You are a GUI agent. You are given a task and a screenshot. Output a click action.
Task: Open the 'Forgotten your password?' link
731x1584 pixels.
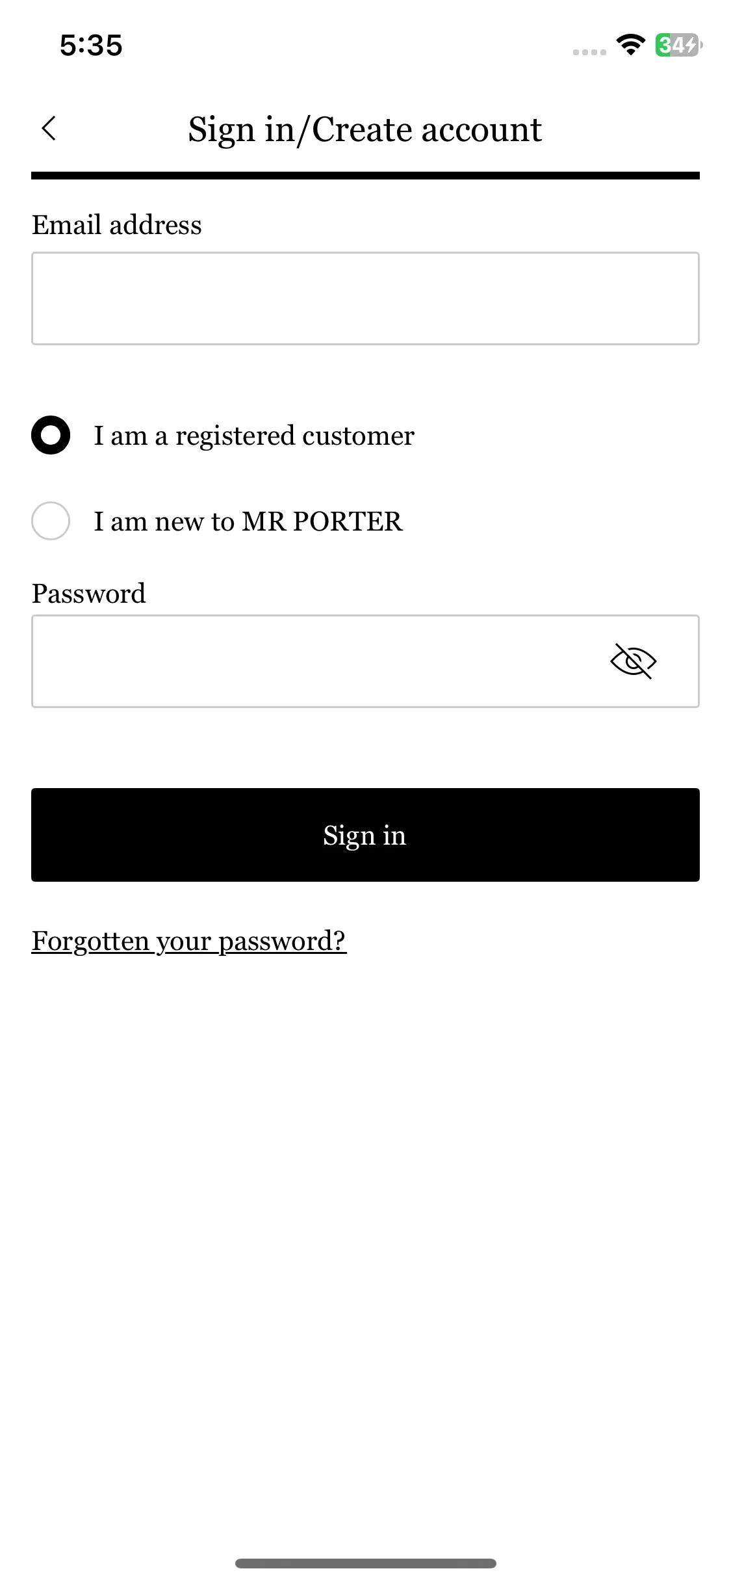[x=189, y=941]
